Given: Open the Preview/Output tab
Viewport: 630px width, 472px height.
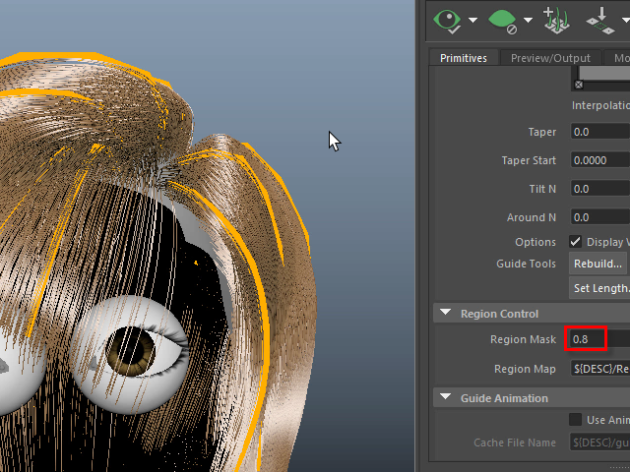Looking at the screenshot, I should pyautogui.click(x=550, y=58).
